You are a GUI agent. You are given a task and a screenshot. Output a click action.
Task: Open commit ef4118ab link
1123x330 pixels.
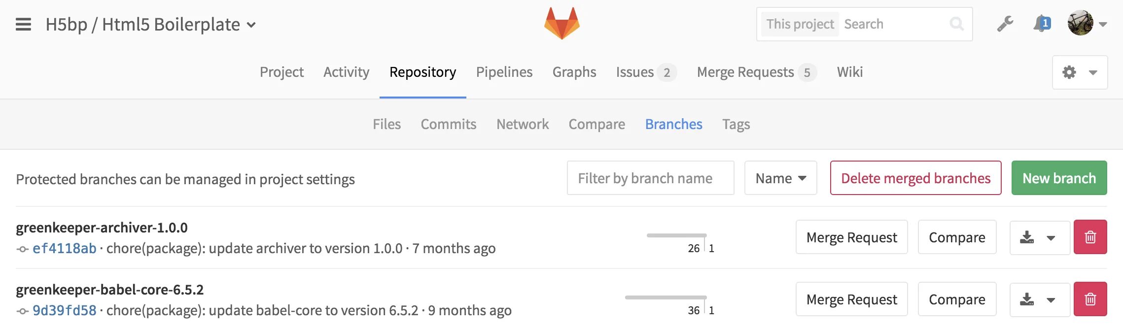tap(65, 248)
